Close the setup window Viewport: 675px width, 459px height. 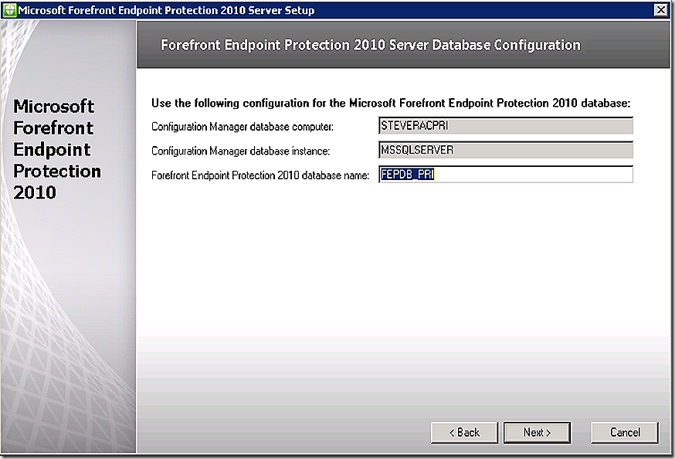coord(661,9)
